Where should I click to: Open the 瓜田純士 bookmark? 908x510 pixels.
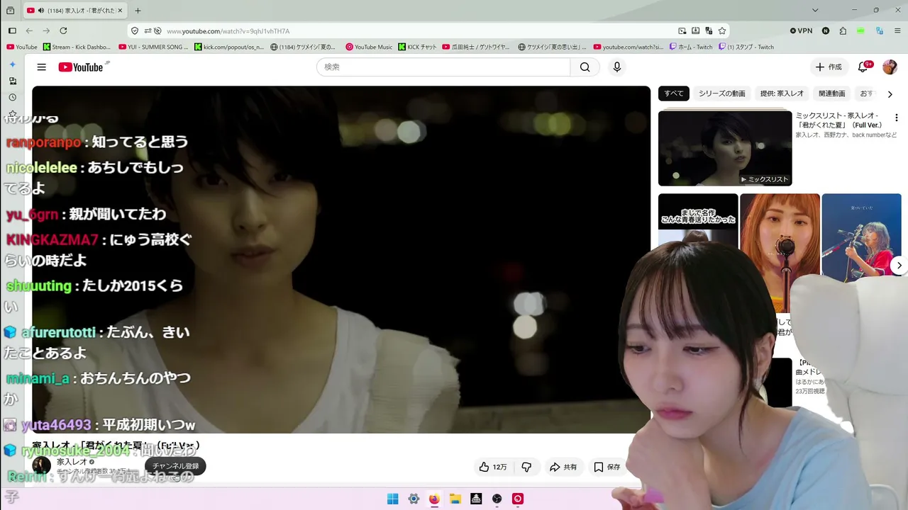475,47
